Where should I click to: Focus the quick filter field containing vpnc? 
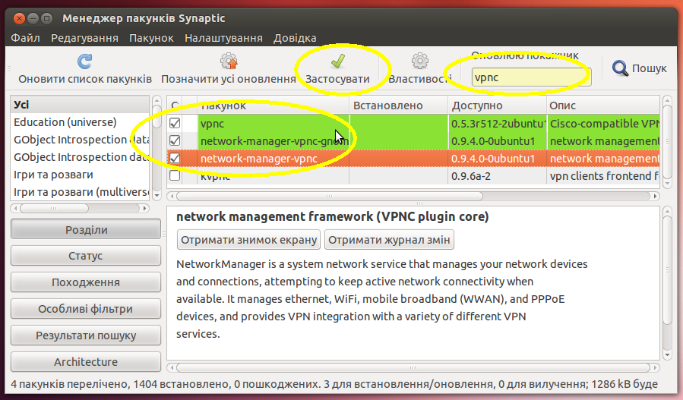531,77
